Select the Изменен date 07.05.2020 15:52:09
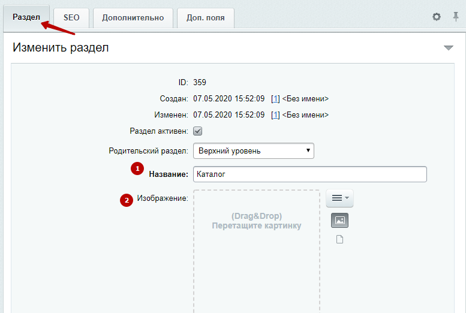This screenshot has width=466, height=313. (229, 115)
